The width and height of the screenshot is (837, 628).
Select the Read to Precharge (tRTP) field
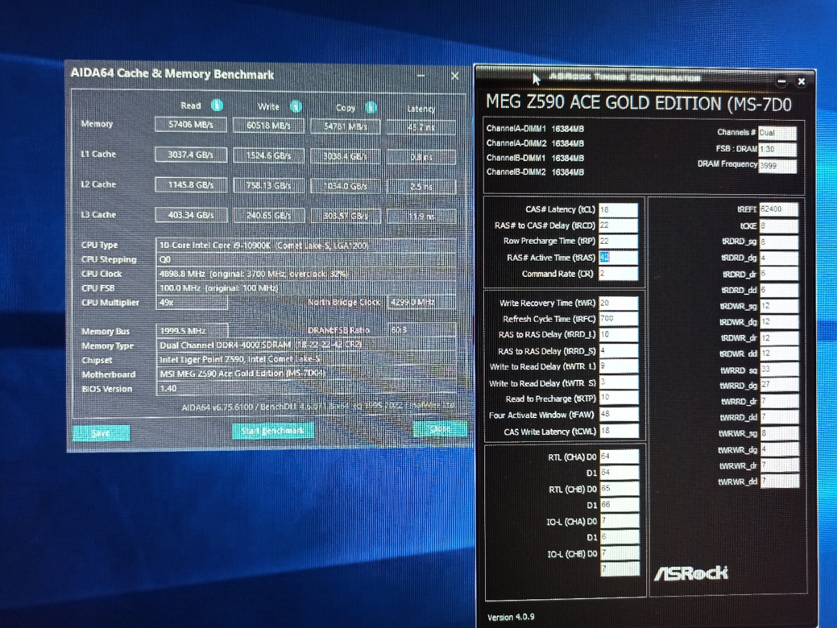point(618,398)
